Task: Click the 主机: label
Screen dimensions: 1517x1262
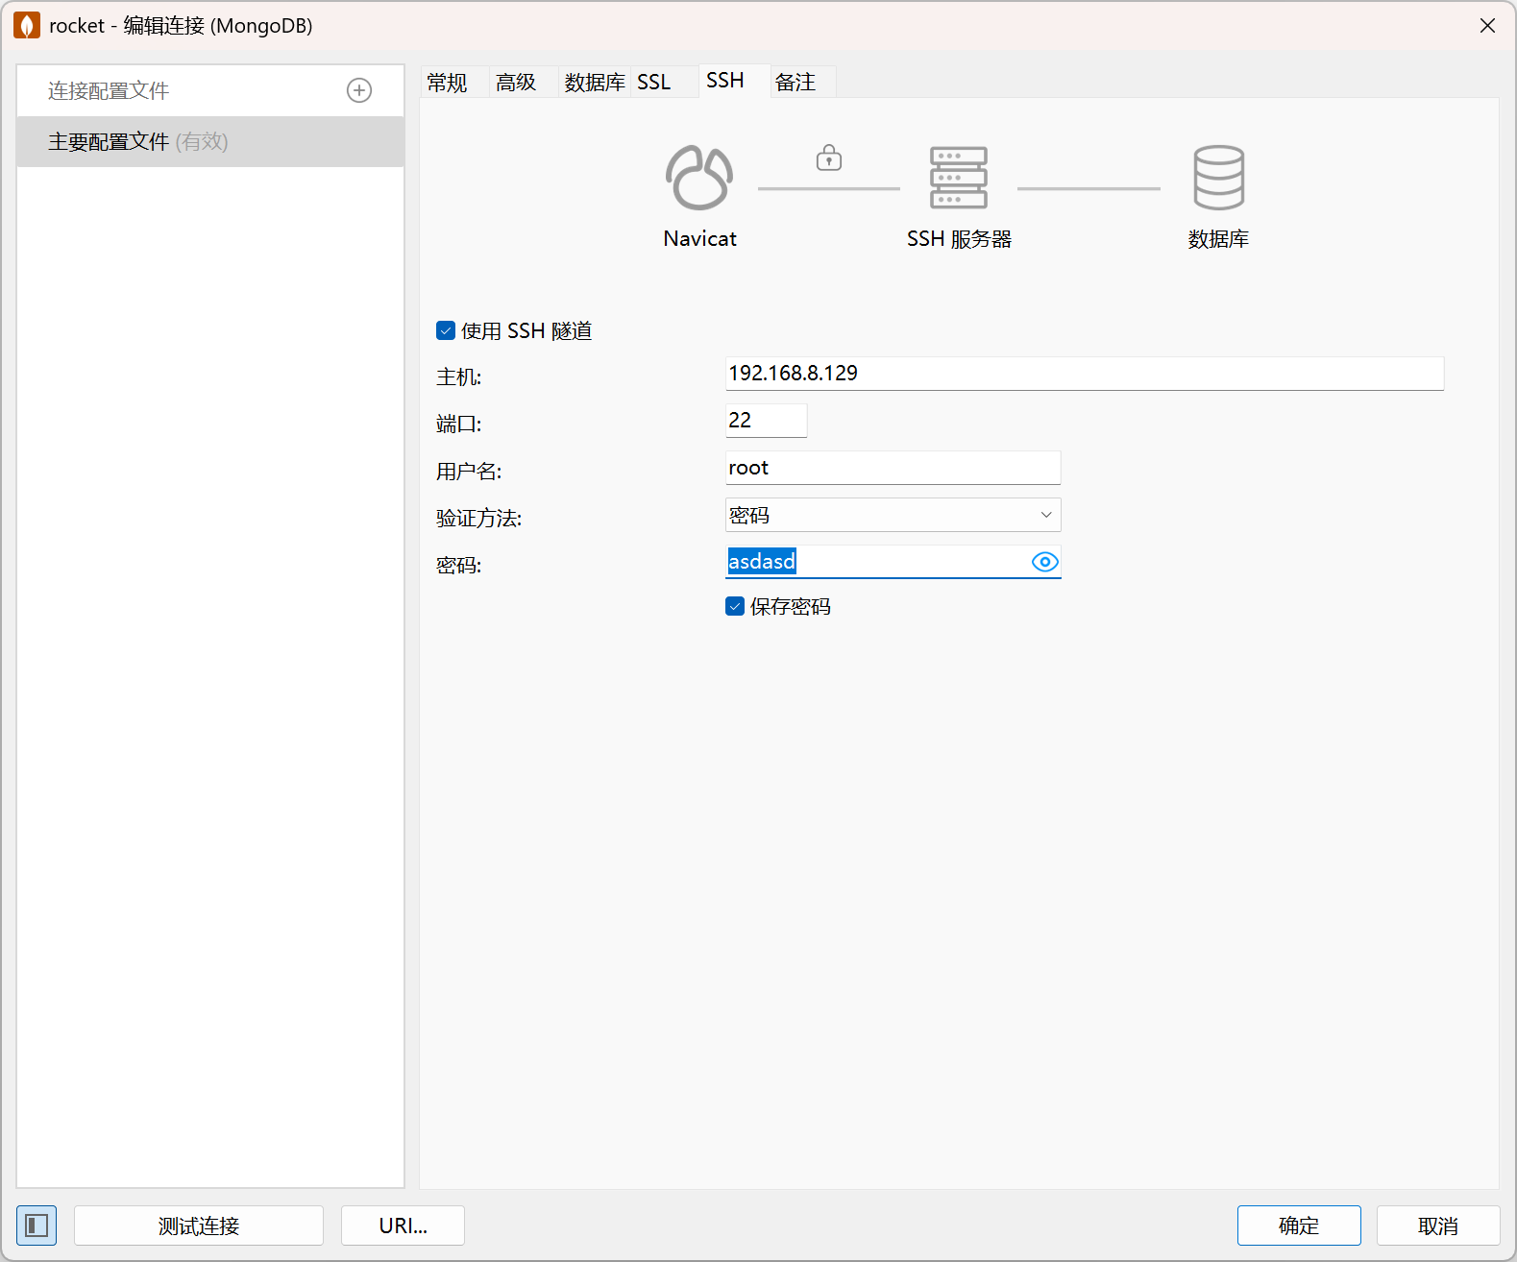Action: [459, 377]
